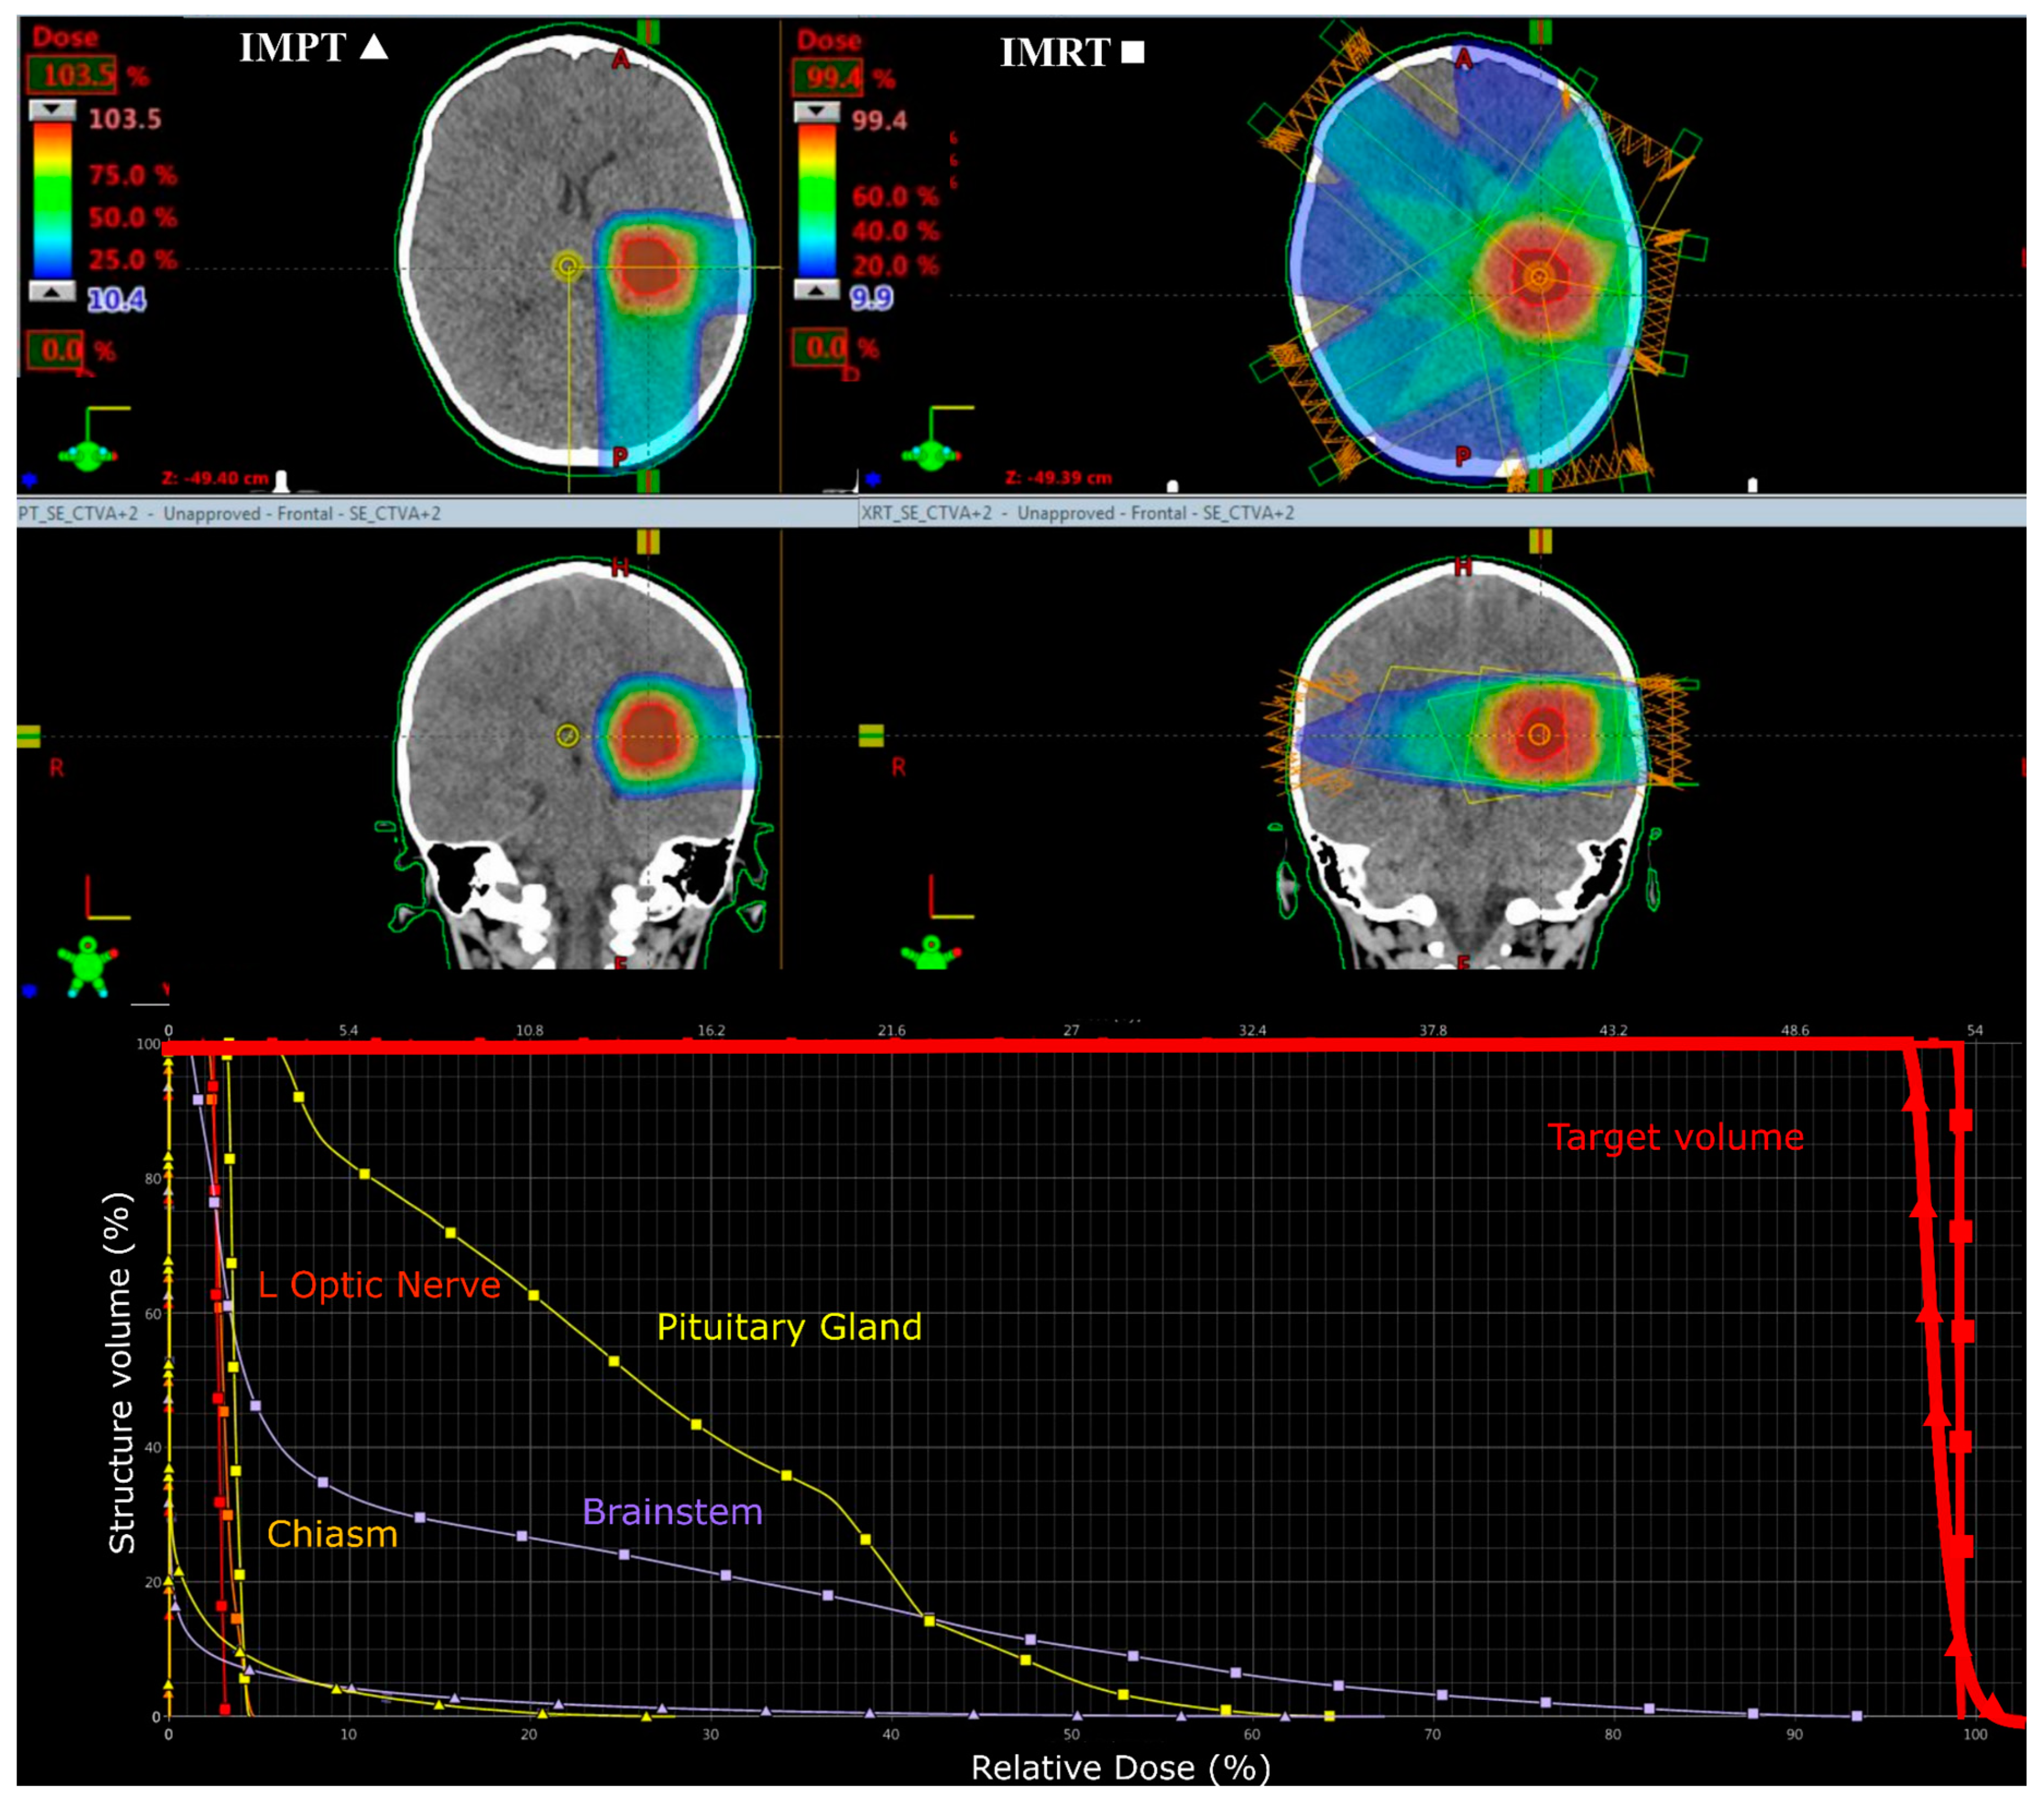Select the orange isocenter marker in the IMRT axial view
This screenshot has height=1805, width=2044.
pyautogui.click(x=1539, y=277)
